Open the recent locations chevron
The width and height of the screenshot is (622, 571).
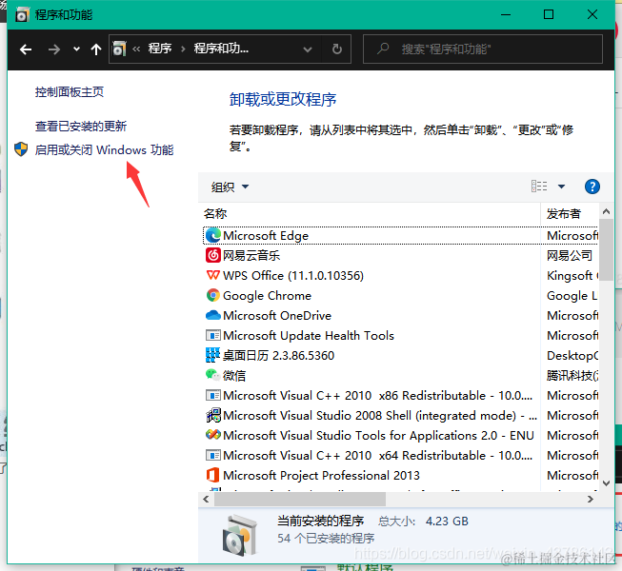[x=76, y=49]
